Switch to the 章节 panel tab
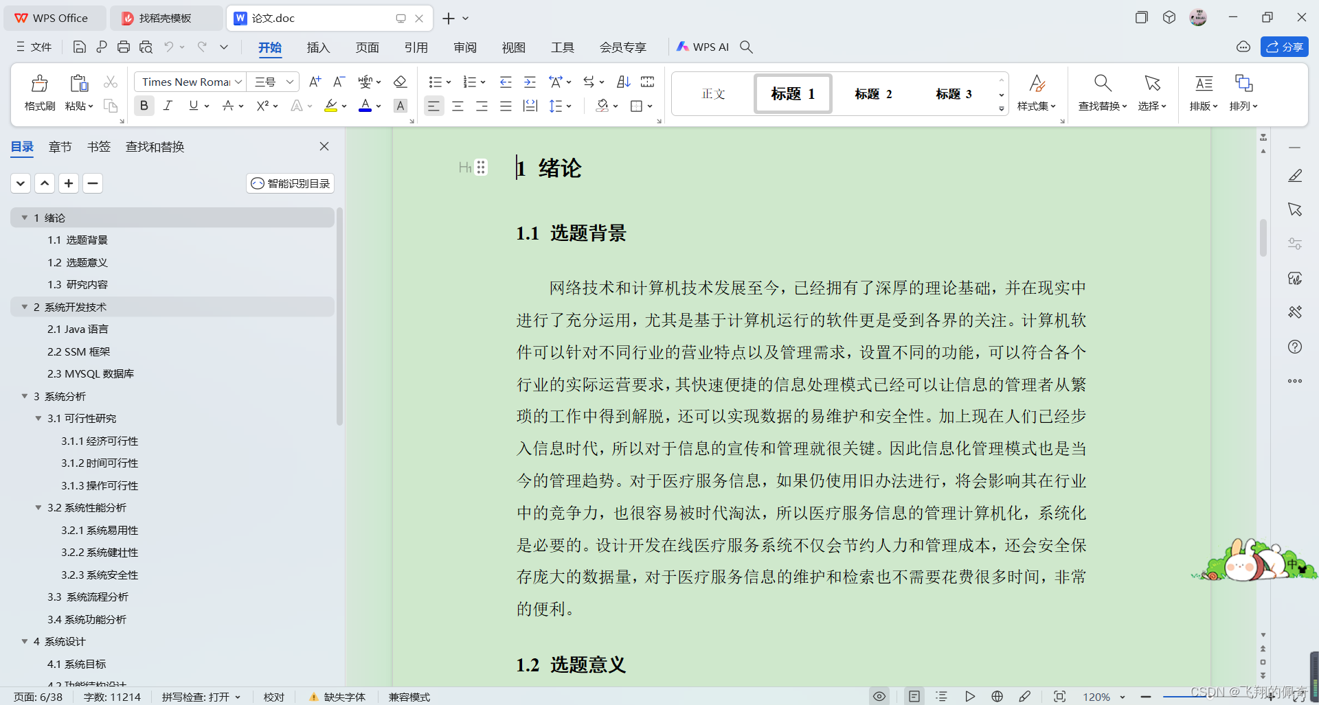Image resolution: width=1319 pixels, height=705 pixels. 60,146
